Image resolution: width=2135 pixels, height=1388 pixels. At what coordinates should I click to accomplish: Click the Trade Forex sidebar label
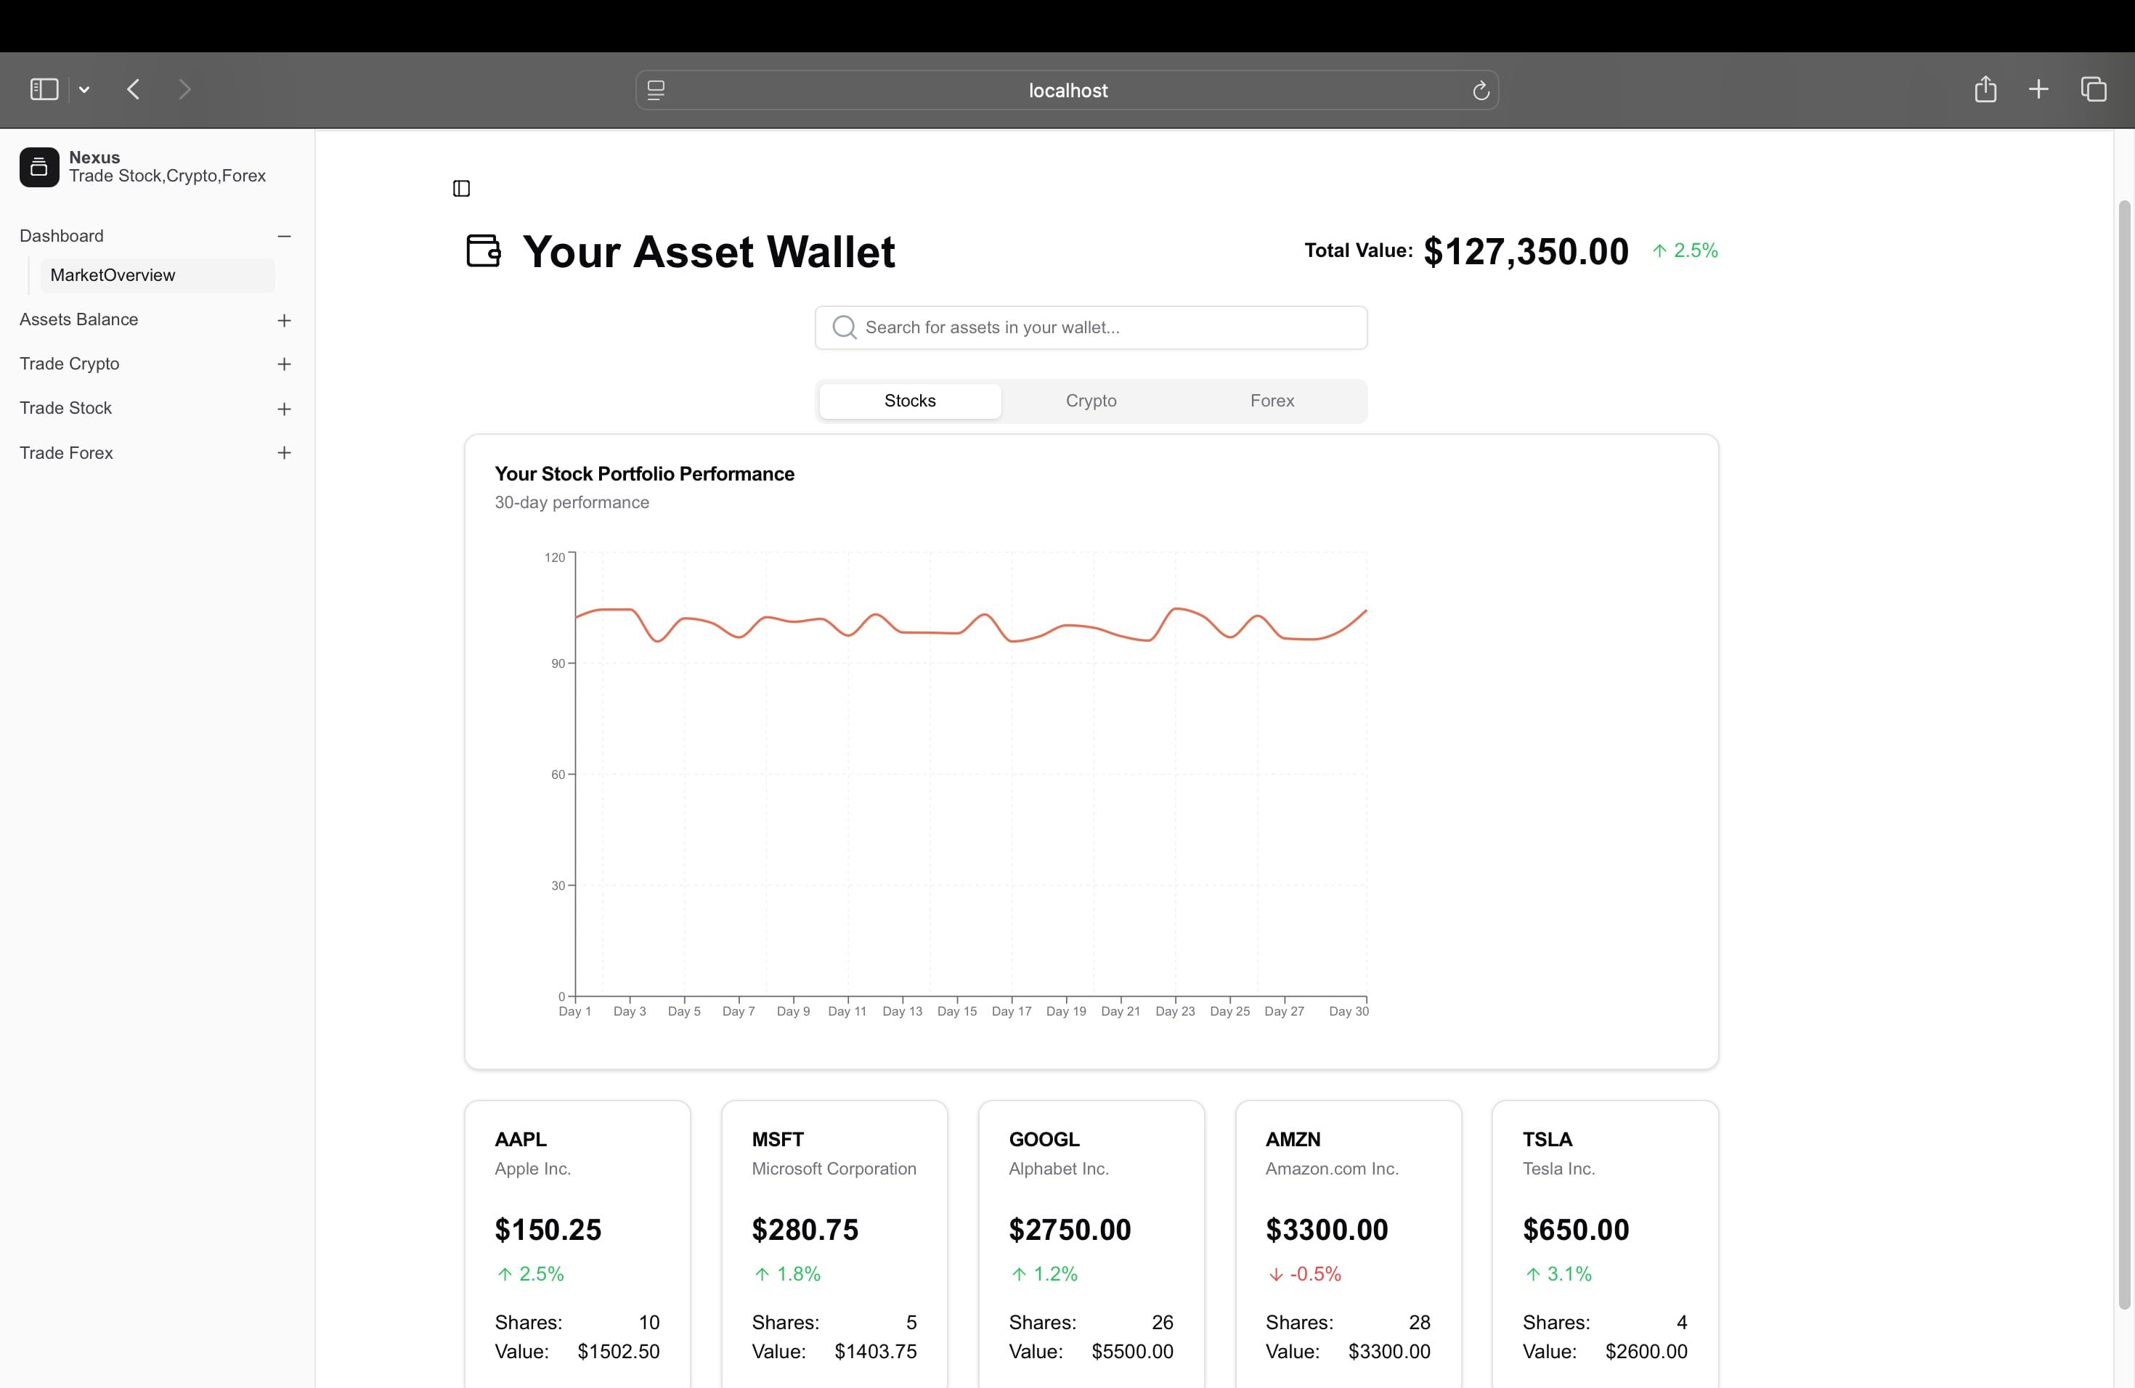coord(66,453)
